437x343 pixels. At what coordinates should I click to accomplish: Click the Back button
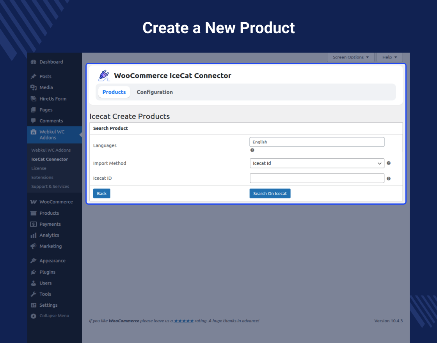point(101,194)
